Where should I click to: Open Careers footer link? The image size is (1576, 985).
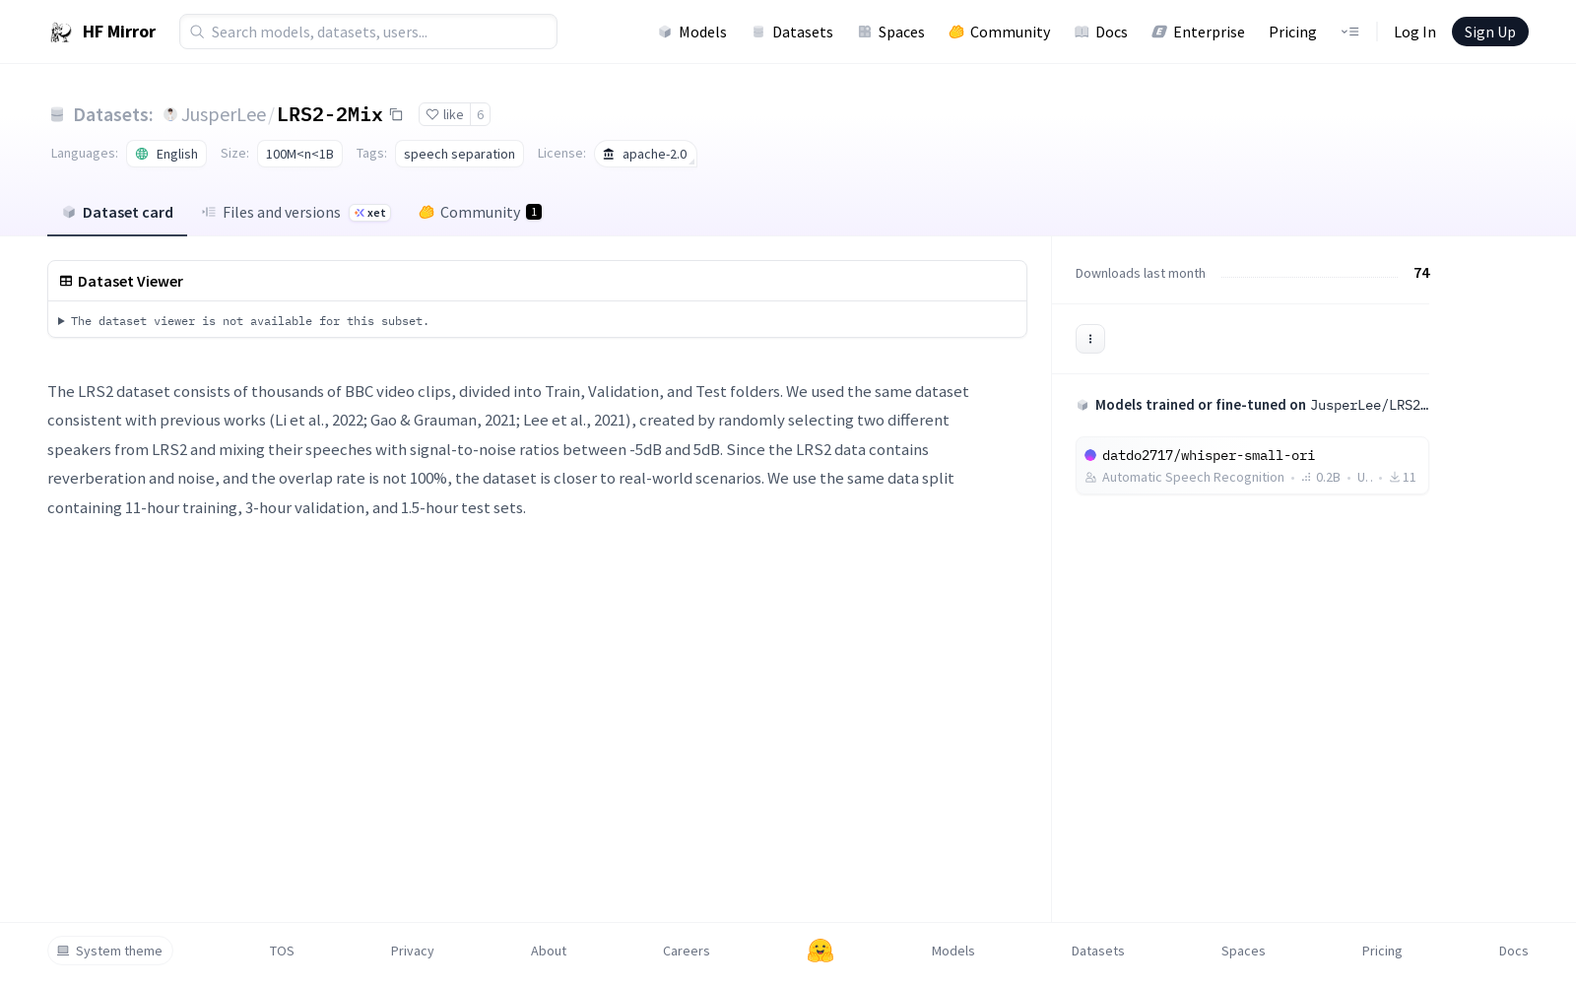[687, 951]
